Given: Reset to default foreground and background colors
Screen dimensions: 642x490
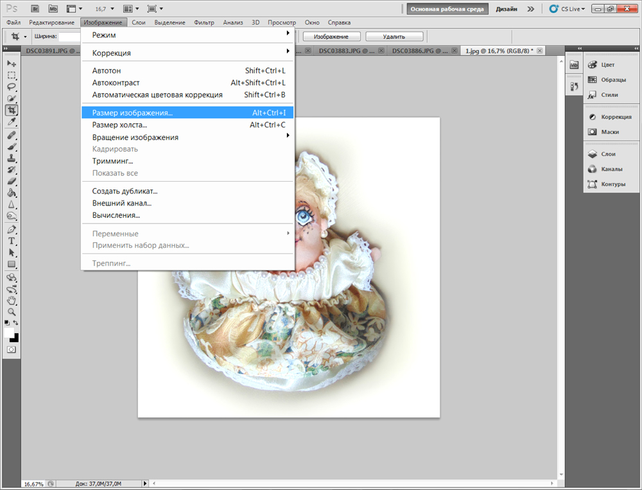Looking at the screenshot, I should (7, 323).
